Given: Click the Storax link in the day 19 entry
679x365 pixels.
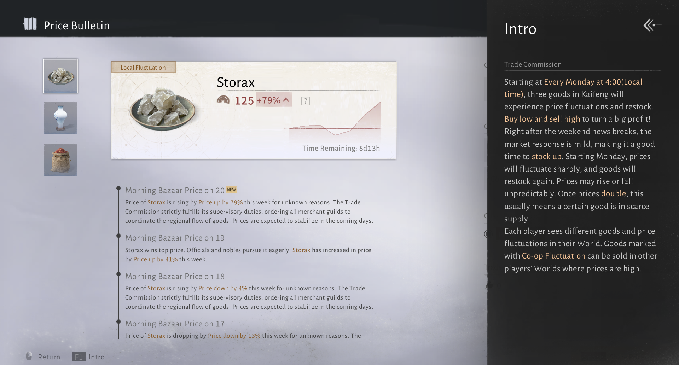Looking at the screenshot, I should [x=301, y=250].
